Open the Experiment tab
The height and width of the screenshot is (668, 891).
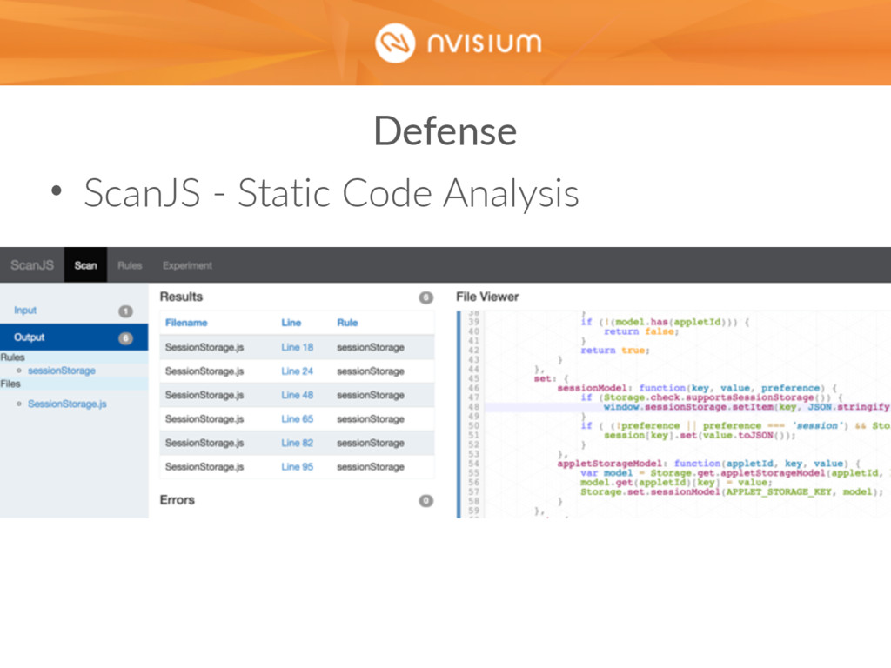pyautogui.click(x=187, y=265)
